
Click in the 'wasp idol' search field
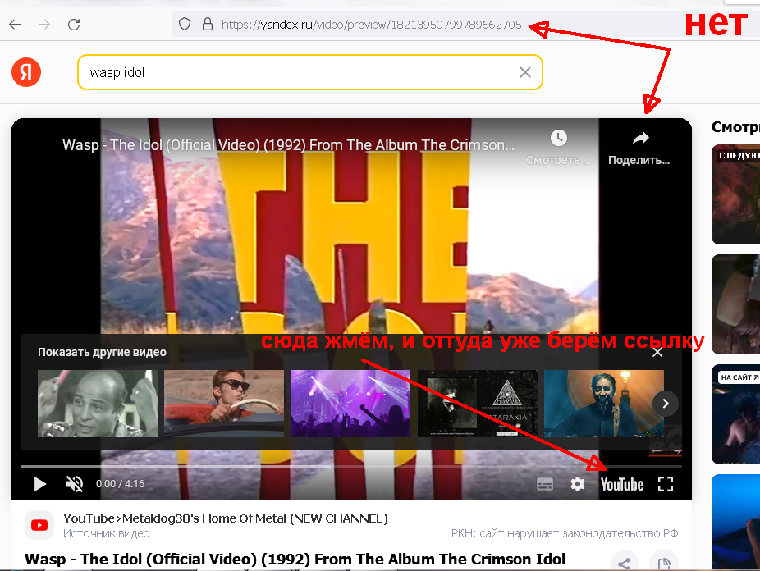[295, 72]
